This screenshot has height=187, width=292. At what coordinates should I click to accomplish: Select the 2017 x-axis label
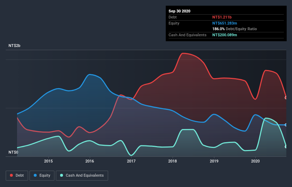tap(131, 161)
